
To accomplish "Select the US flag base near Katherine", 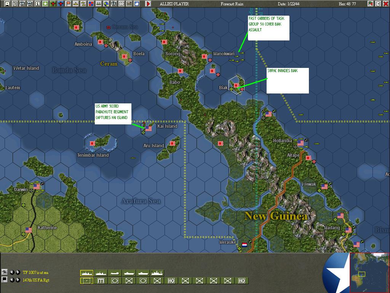I will pos(29,230).
